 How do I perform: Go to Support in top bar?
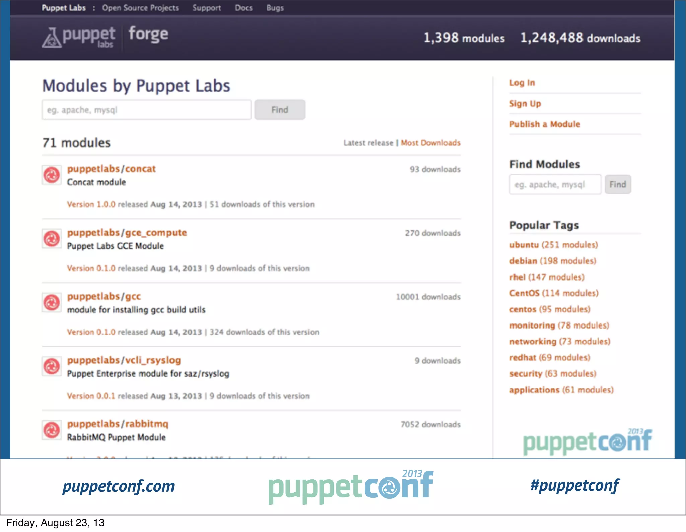pyautogui.click(x=207, y=8)
